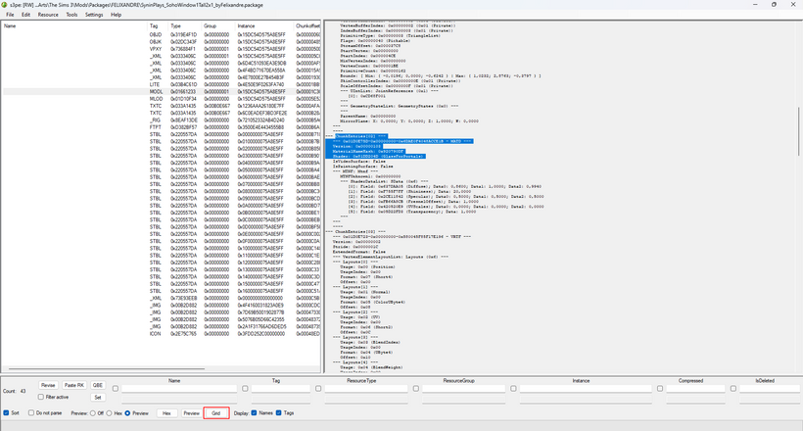Open the Settings menu
The width and height of the screenshot is (803, 431).
coord(94,15)
